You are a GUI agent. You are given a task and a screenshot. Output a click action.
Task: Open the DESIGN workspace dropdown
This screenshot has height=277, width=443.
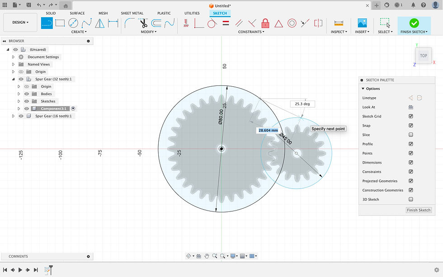20,22
